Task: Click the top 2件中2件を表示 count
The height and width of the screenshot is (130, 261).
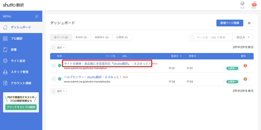Action: click(x=243, y=47)
